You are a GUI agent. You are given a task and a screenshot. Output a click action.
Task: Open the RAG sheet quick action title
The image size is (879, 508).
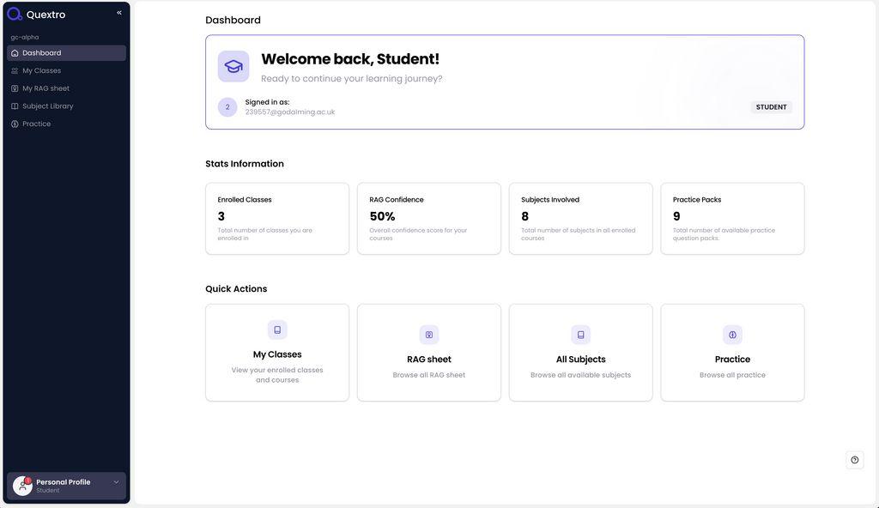pyautogui.click(x=429, y=360)
